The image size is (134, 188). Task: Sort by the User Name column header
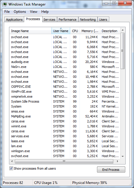click(61, 31)
